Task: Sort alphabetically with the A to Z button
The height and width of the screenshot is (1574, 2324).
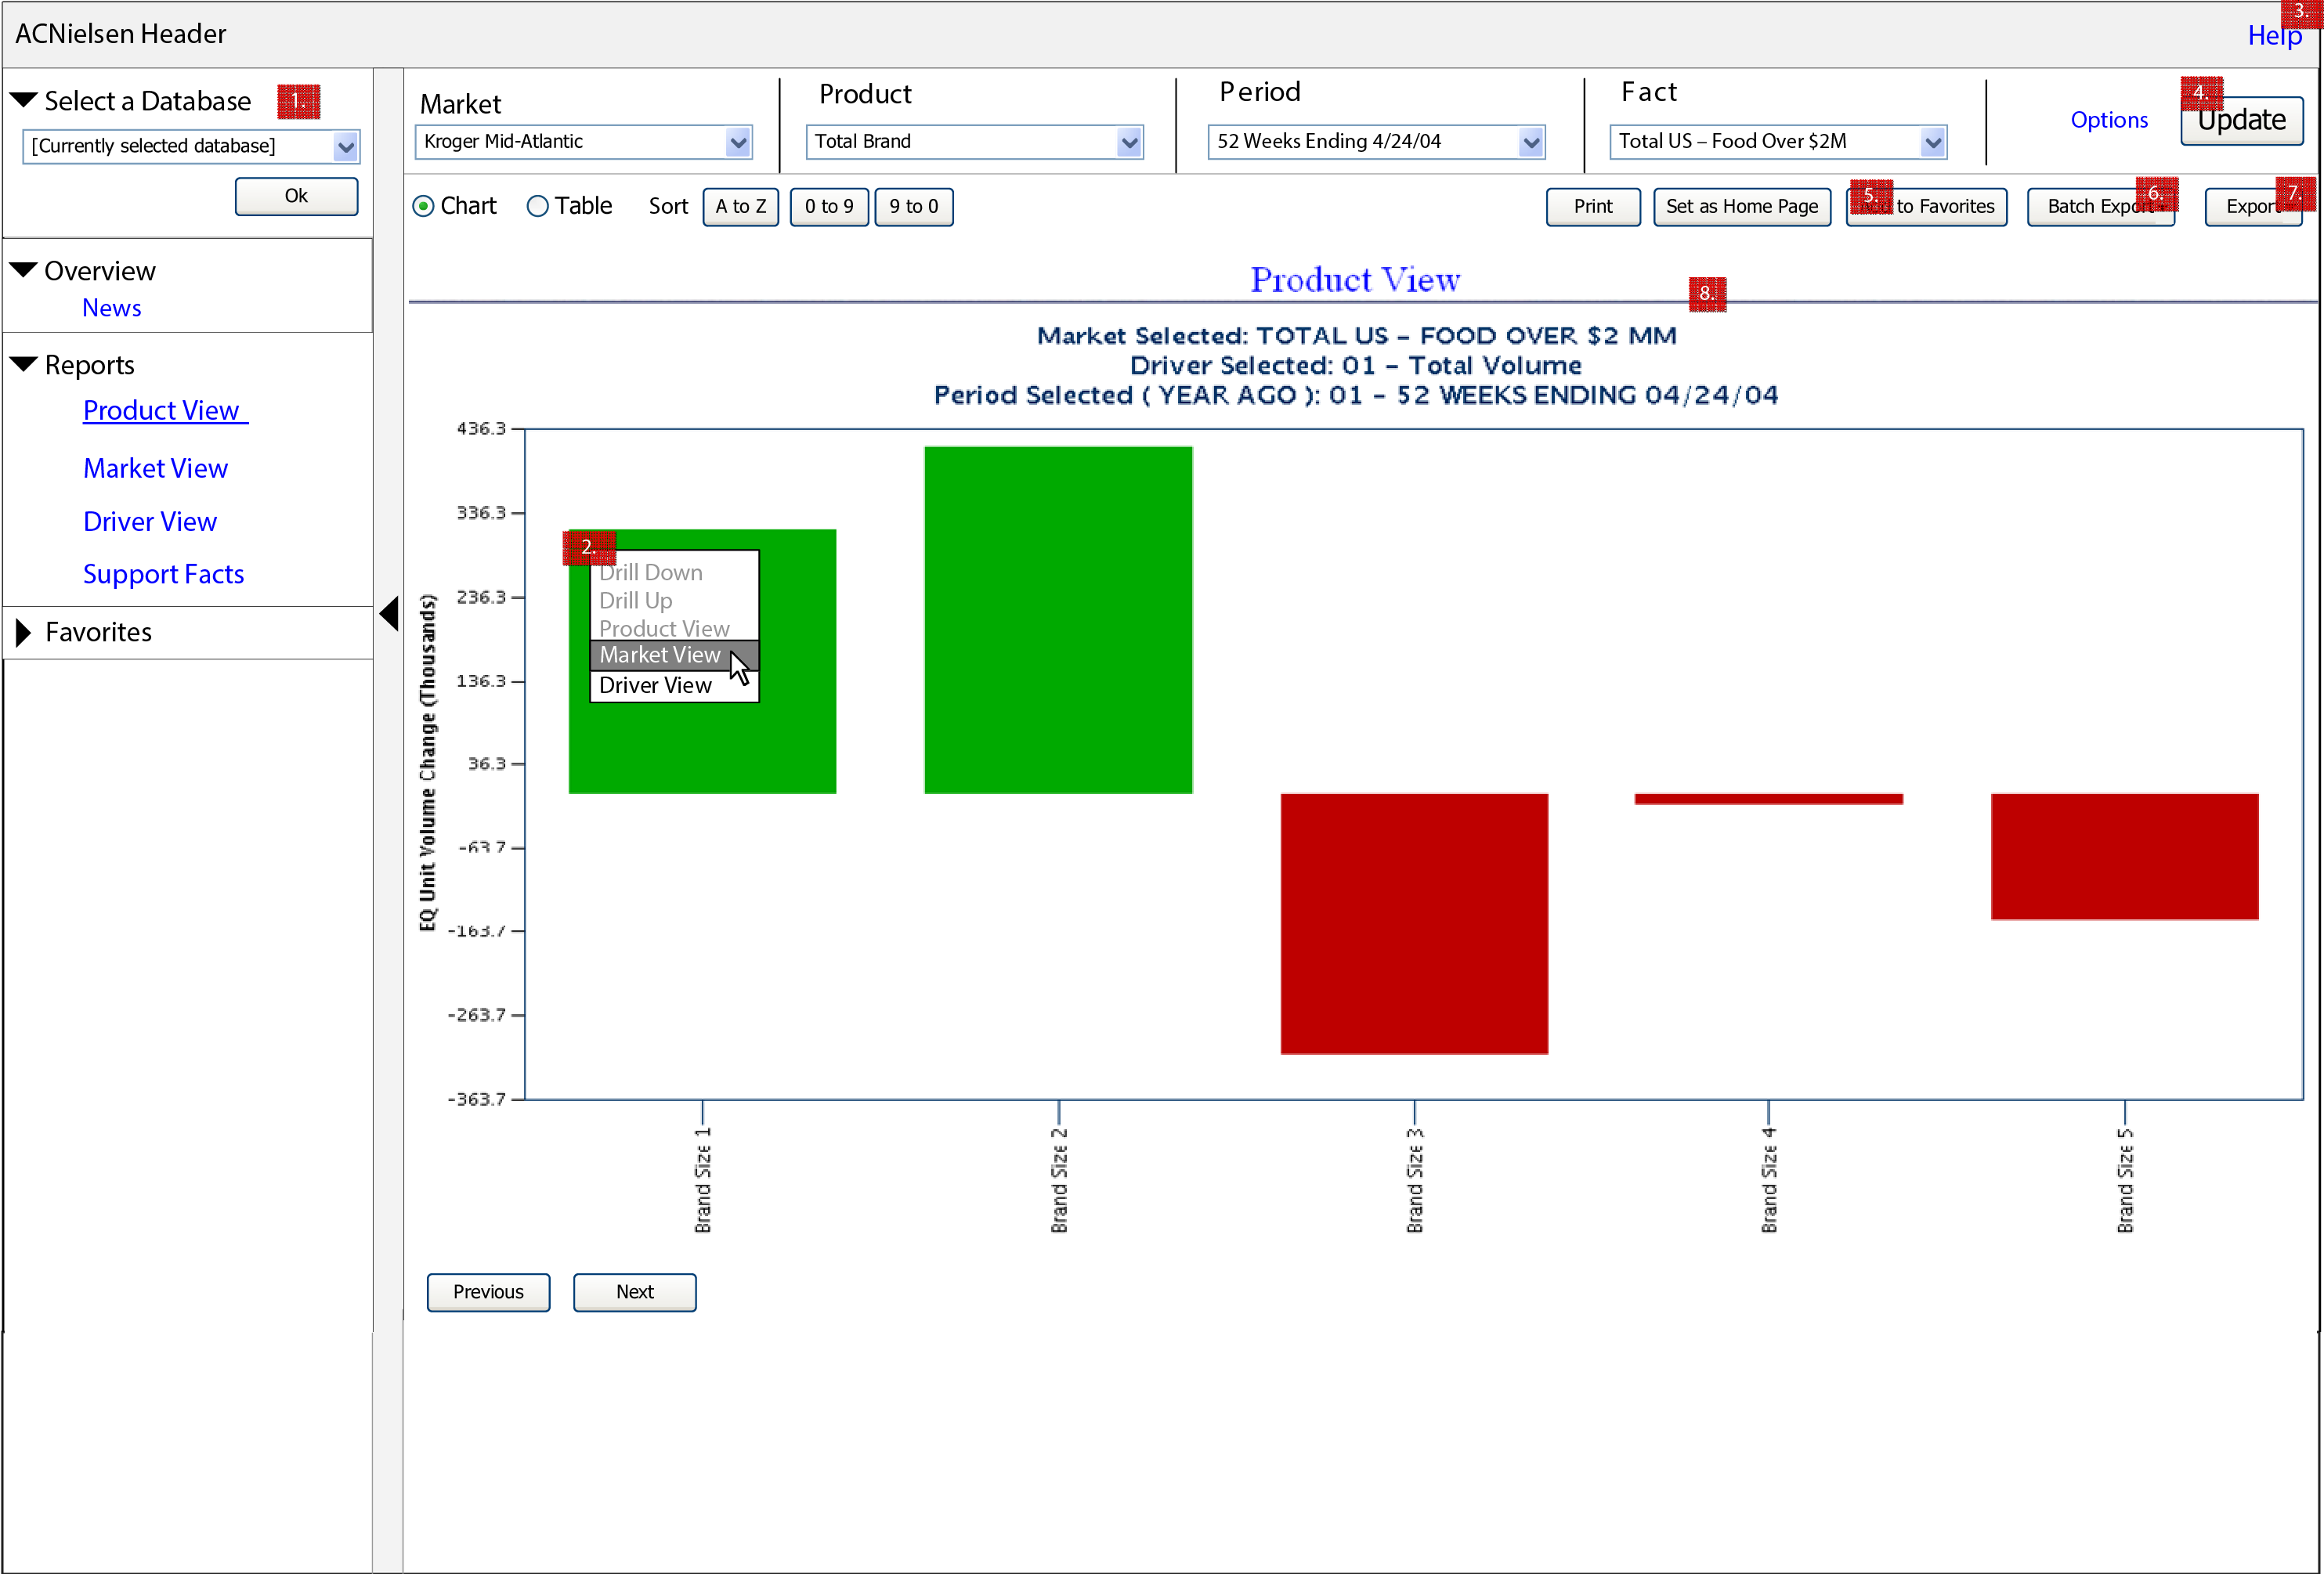Action: click(x=740, y=206)
